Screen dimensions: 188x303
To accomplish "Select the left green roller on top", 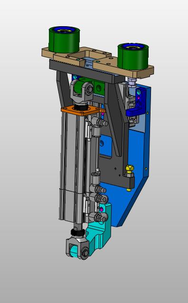I will point(64,40).
